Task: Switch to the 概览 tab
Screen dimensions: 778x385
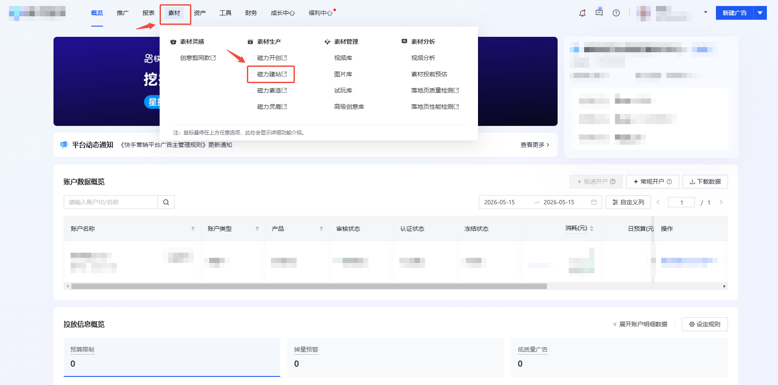Action: pos(97,13)
